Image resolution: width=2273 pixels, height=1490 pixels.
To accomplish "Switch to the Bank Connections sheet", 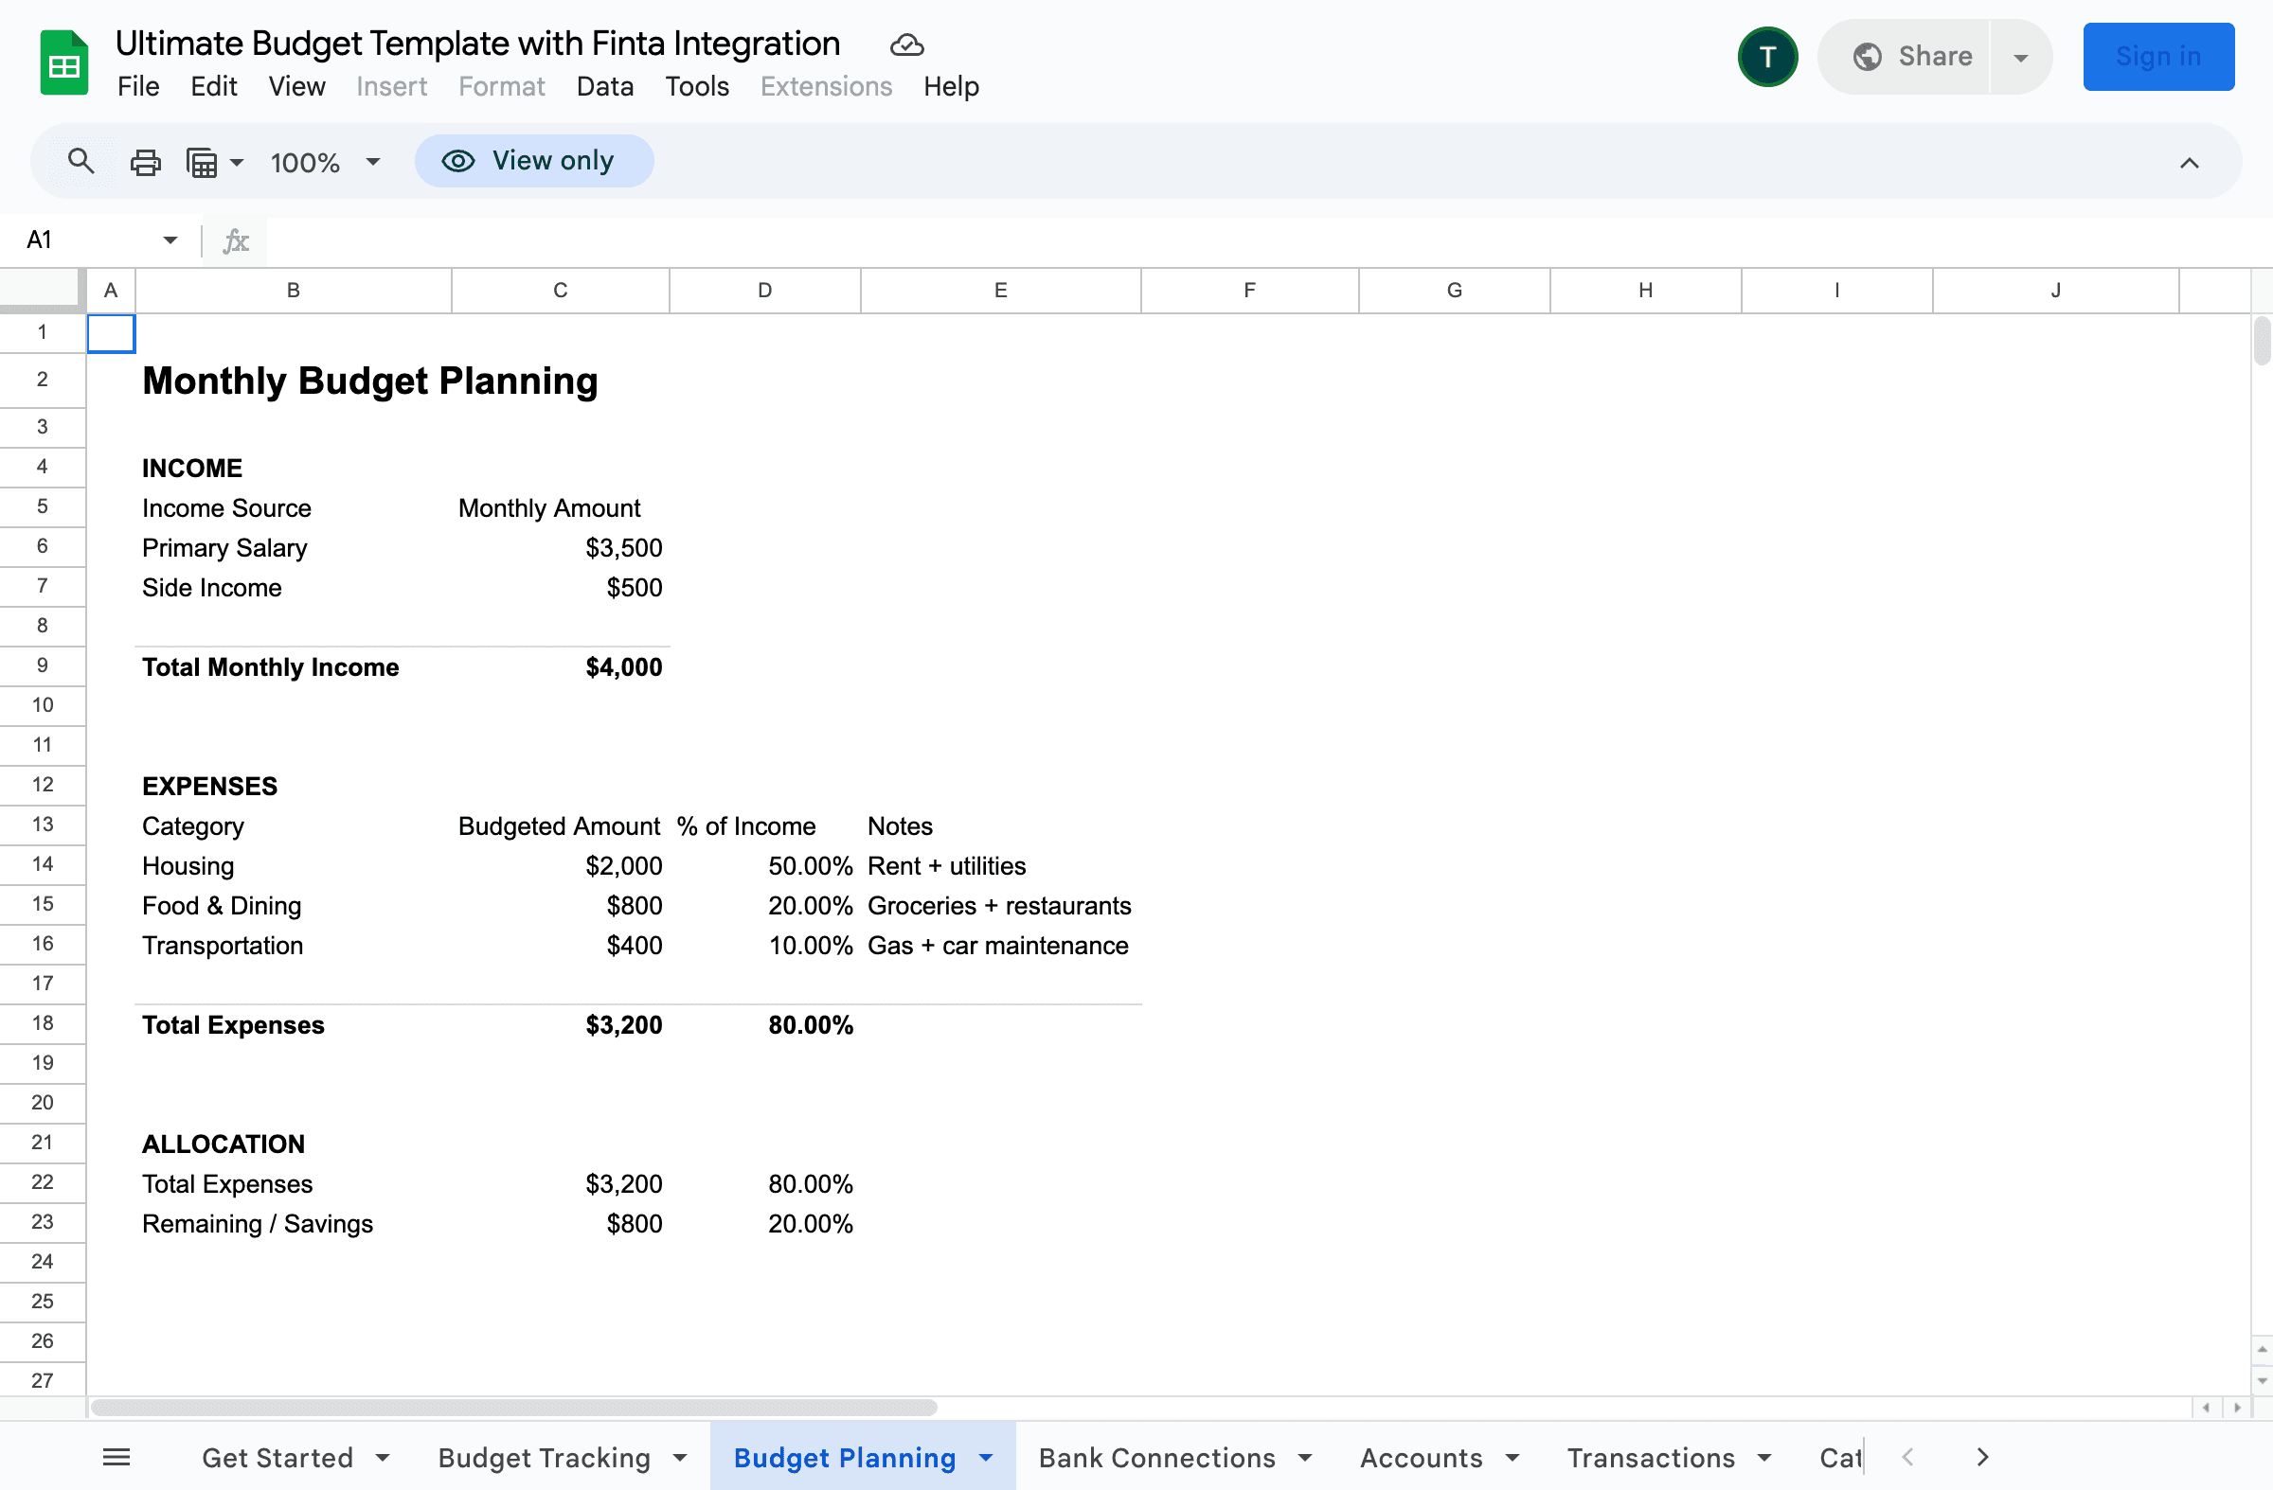I will click(x=1156, y=1458).
